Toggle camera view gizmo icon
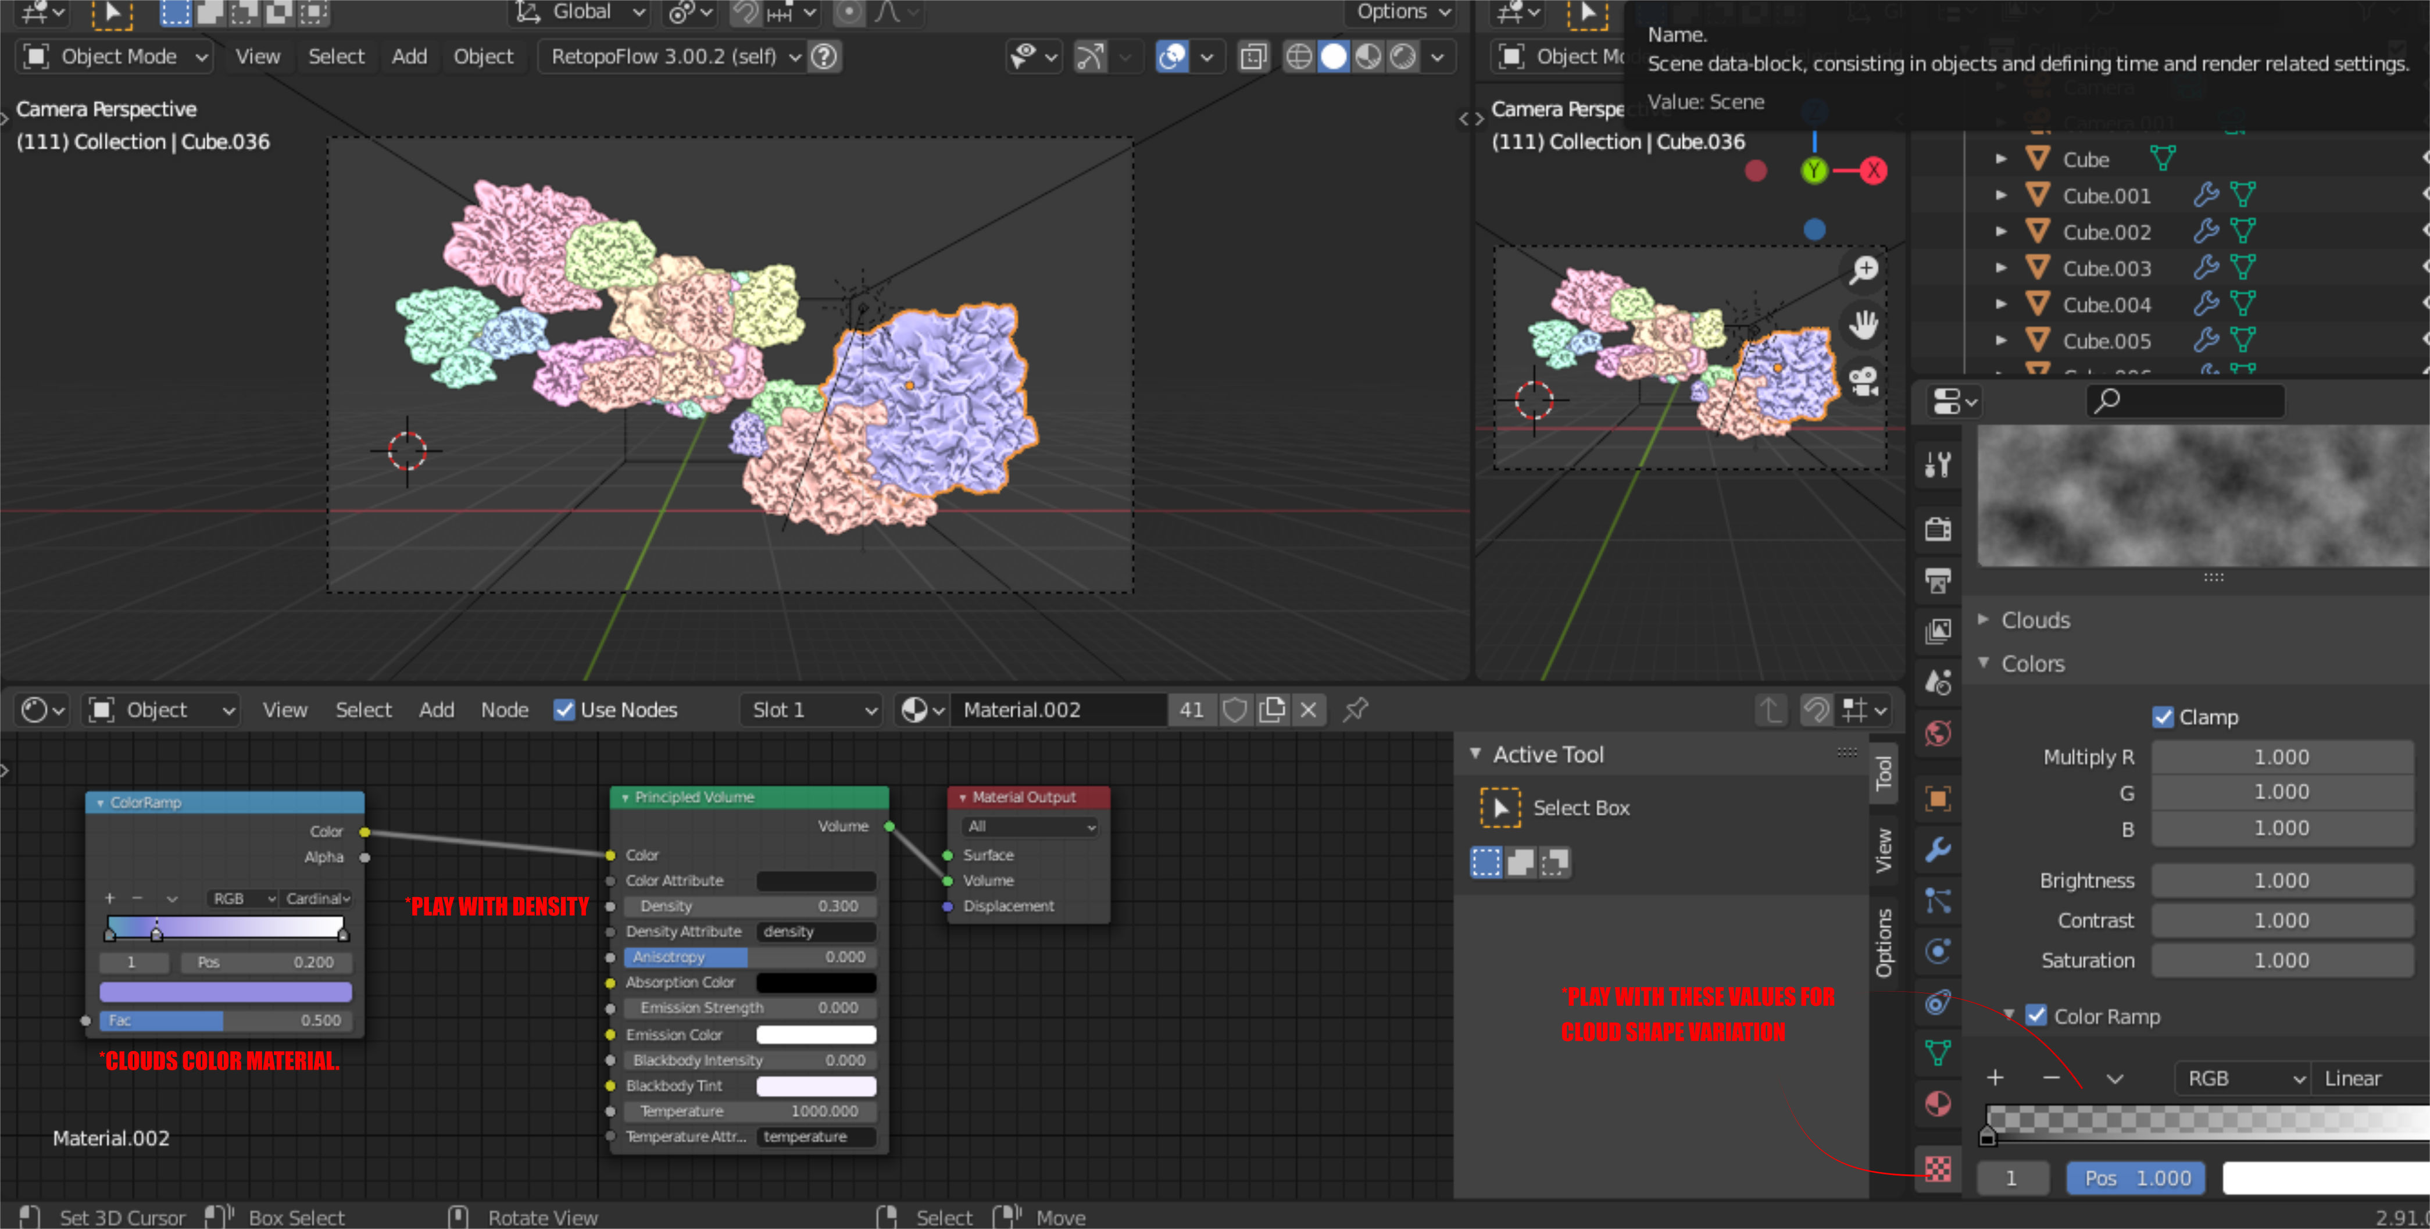This screenshot has width=2430, height=1229. tap(1863, 381)
